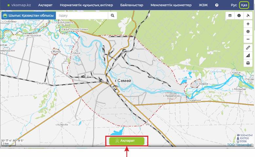The image size is (255, 157).
Task: Zoom in with the plus button
Action: [x=248, y=24]
